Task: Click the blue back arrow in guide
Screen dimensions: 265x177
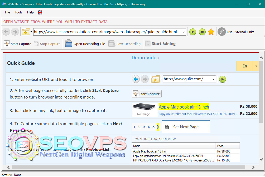Action: [x=136, y=79]
